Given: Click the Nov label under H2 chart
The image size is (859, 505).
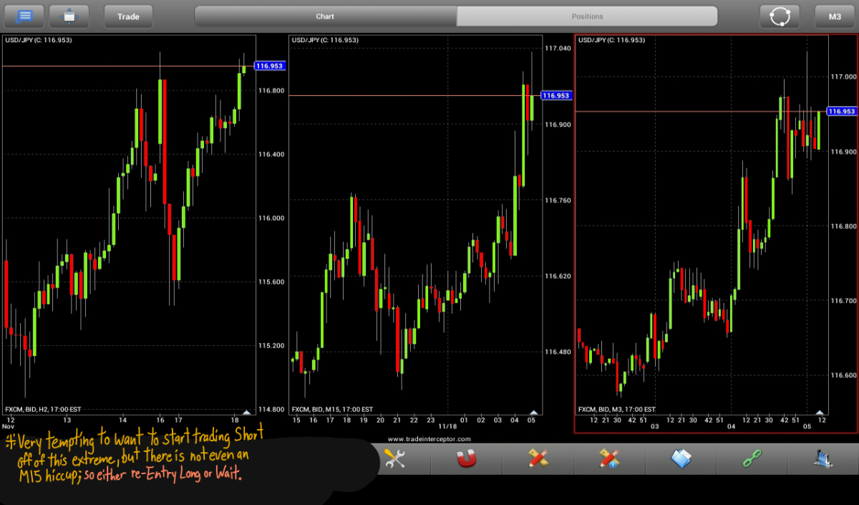Looking at the screenshot, I should click(x=8, y=427).
